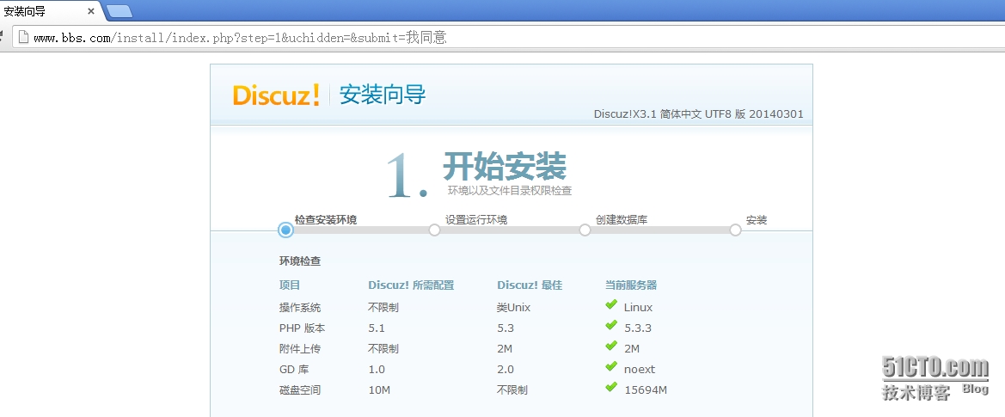
Task: Click the best GD version 2.0
Action: coord(505,369)
